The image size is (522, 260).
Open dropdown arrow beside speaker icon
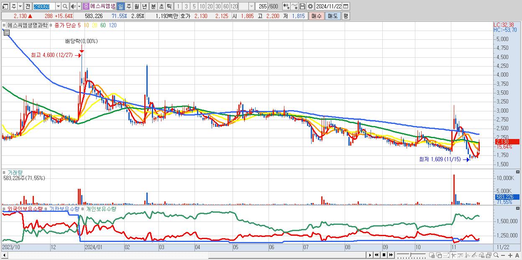click(x=79, y=6)
